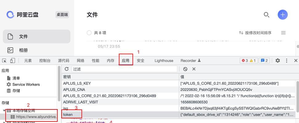Click the storage table vertical scrollbar
The image size is (299, 123).
[297, 97]
